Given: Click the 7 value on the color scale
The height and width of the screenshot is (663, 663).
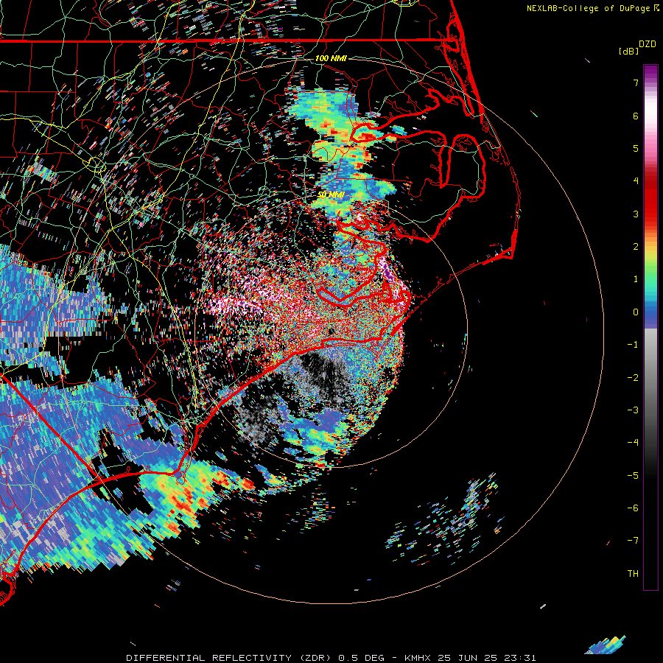Looking at the screenshot, I should pyautogui.click(x=636, y=83).
